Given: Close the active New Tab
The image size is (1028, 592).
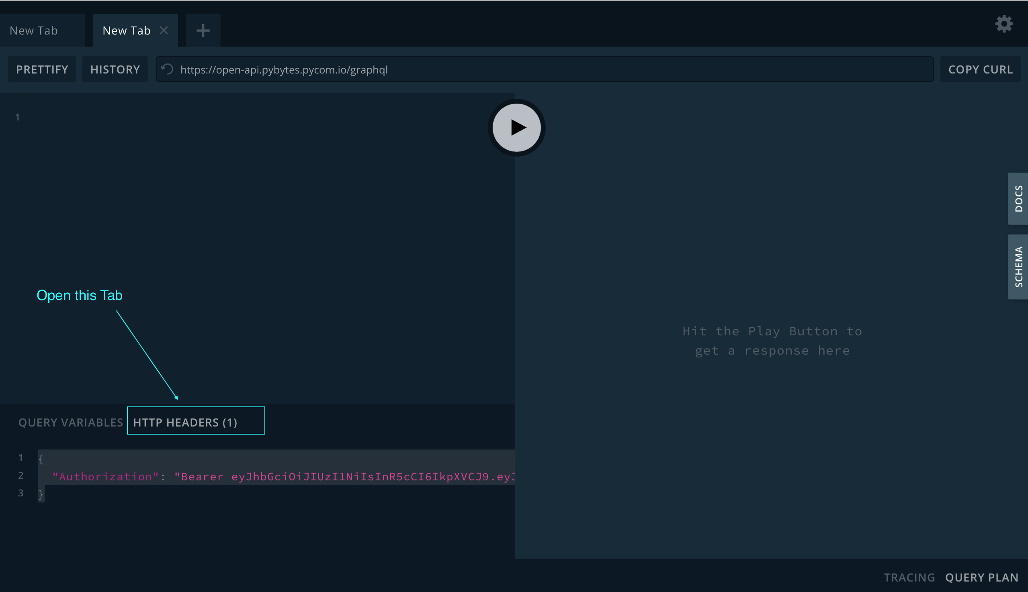Looking at the screenshot, I should coord(164,31).
